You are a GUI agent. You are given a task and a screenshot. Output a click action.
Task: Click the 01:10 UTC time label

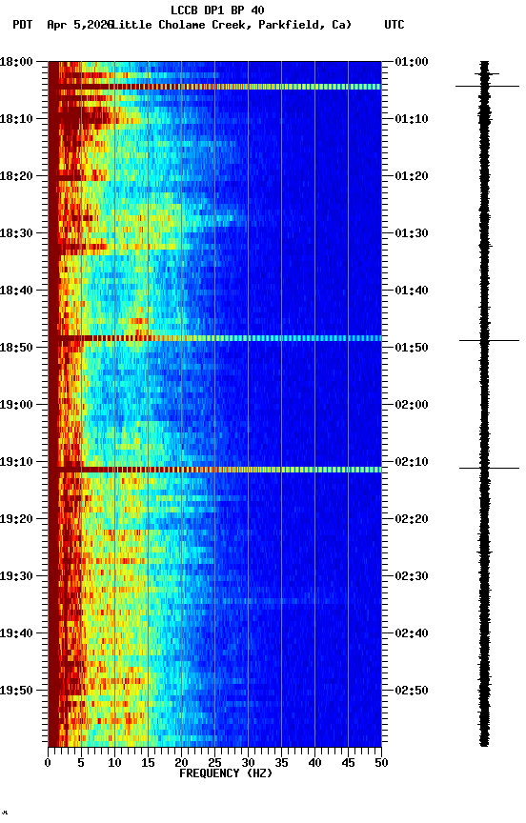point(412,119)
